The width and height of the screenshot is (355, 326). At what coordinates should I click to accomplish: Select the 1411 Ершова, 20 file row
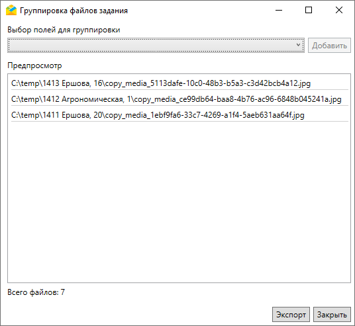point(179,115)
